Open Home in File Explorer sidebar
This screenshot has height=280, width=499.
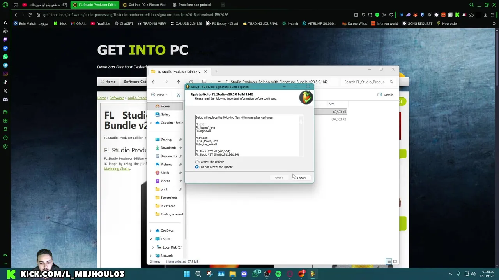(x=165, y=106)
